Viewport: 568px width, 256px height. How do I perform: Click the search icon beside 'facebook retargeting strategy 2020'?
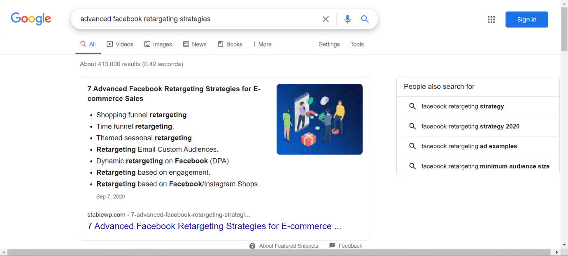[x=412, y=127]
